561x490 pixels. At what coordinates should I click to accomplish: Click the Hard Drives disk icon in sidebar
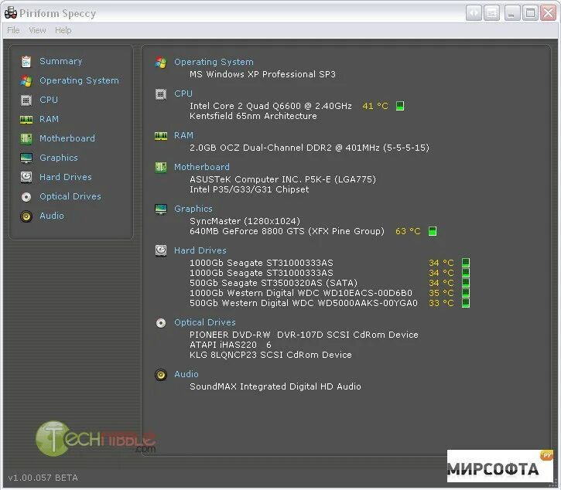point(26,177)
